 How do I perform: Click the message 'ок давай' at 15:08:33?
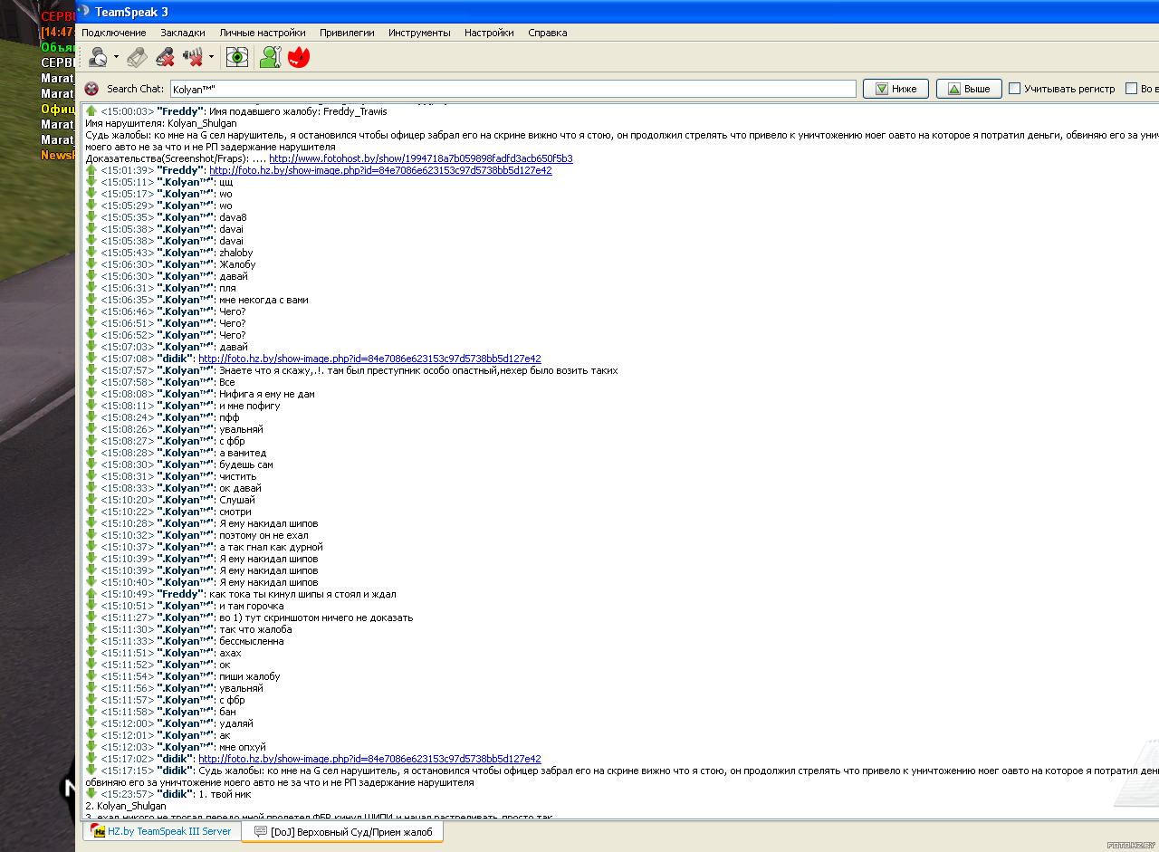coord(240,488)
